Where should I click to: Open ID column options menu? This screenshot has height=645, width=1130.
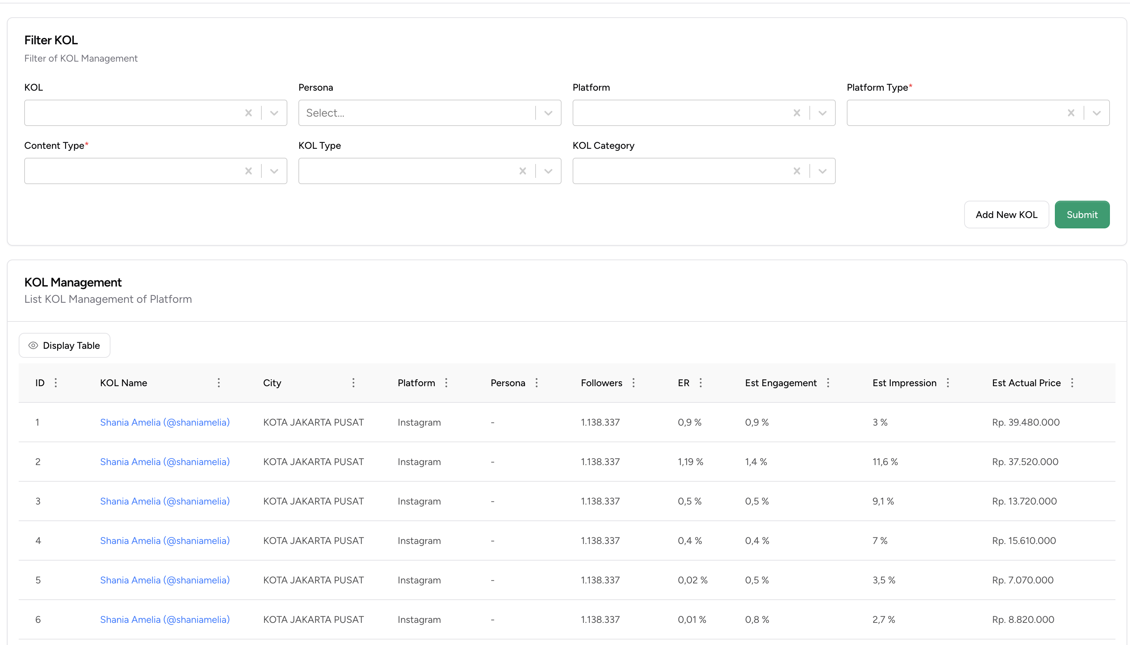pyautogui.click(x=56, y=383)
